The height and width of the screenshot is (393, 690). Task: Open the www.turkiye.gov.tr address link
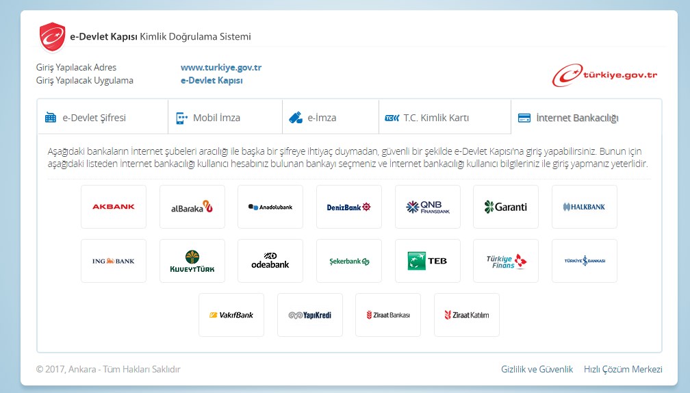click(221, 68)
